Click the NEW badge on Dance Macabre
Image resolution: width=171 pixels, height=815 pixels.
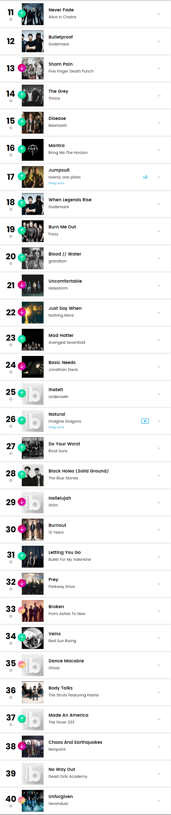click(x=22, y=664)
